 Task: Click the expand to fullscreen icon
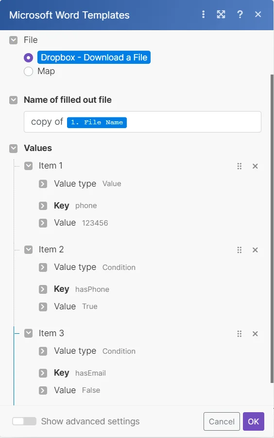tap(221, 14)
